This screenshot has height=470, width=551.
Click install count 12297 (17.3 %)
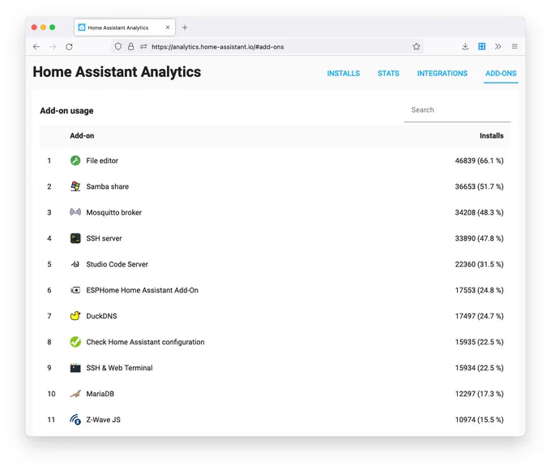pos(479,394)
